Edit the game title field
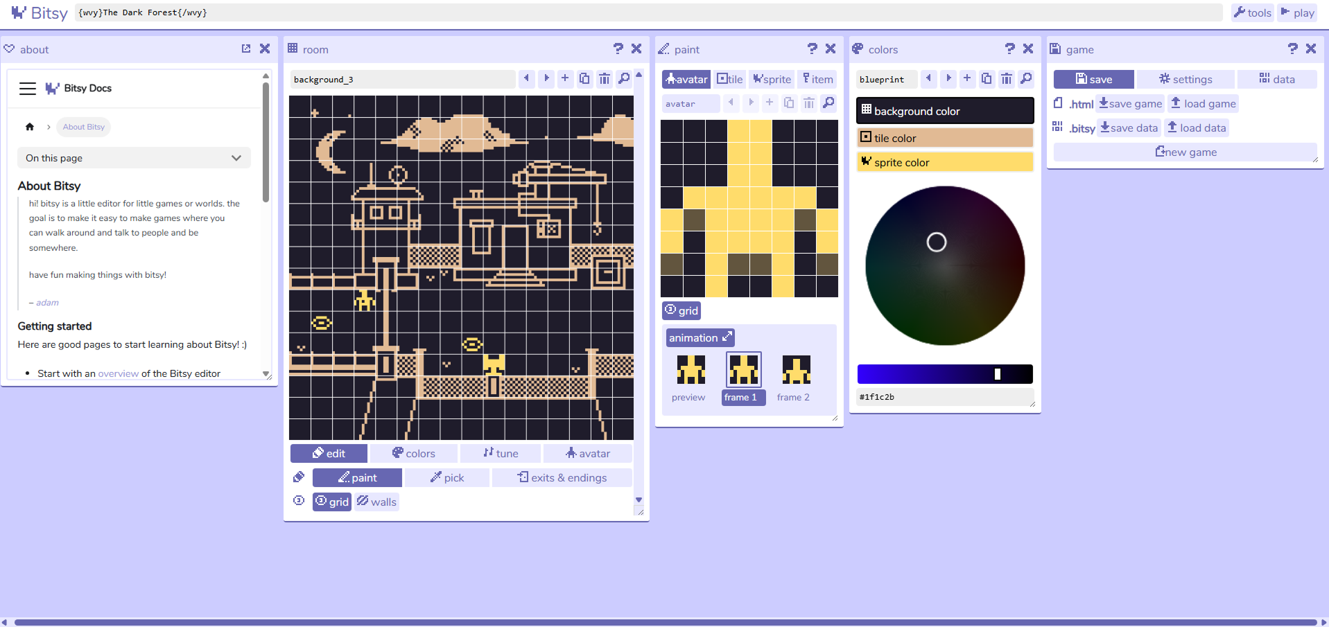The image size is (1329, 627). point(648,12)
